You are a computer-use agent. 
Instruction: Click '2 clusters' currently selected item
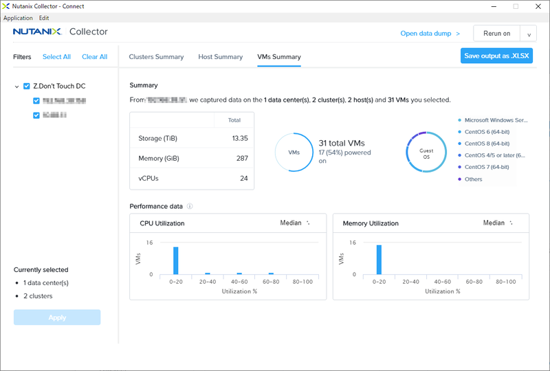point(38,296)
